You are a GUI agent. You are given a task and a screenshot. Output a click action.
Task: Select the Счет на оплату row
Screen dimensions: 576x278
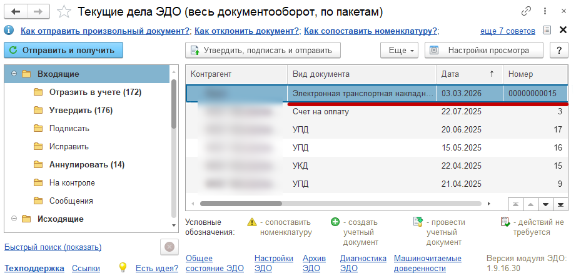point(376,111)
